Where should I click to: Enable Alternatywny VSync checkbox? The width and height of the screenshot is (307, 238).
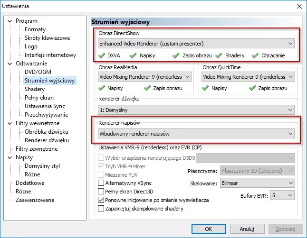101,183
